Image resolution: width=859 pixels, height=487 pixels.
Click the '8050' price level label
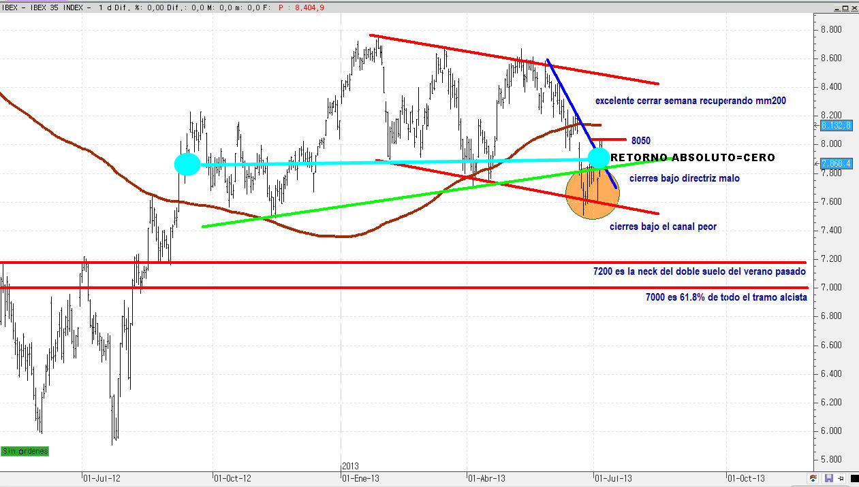[x=640, y=141]
